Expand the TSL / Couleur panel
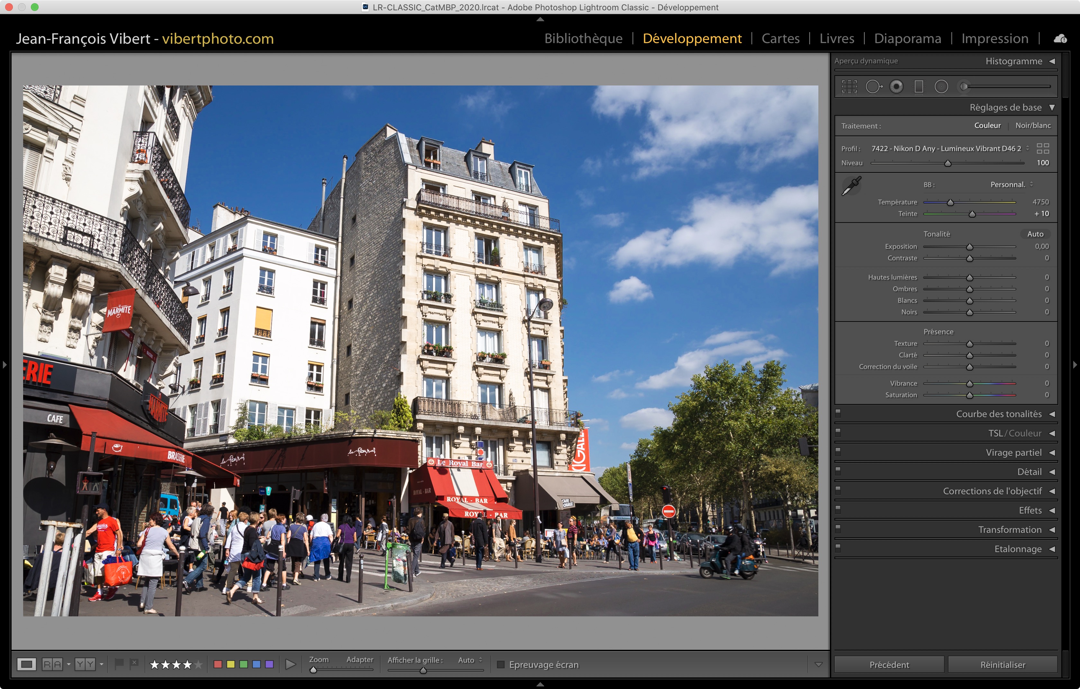This screenshot has height=689, width=1080. [x=1052, y=434]
